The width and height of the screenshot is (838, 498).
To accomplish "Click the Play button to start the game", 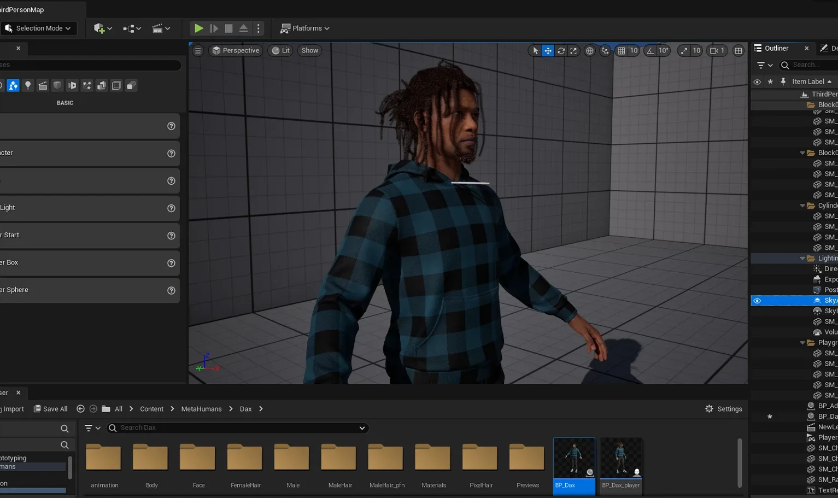I will click(x=198, y=28).
